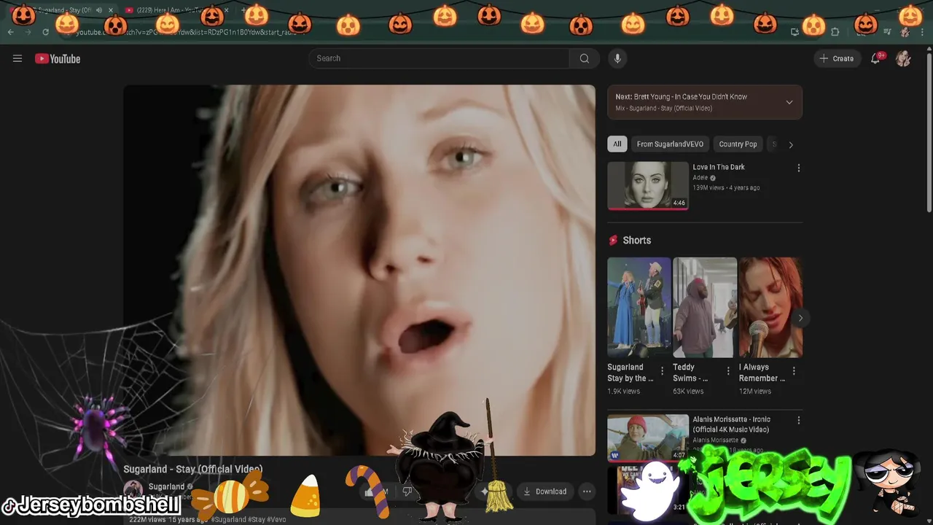Toggle the dislike thumbs-down button

point(407,491)
